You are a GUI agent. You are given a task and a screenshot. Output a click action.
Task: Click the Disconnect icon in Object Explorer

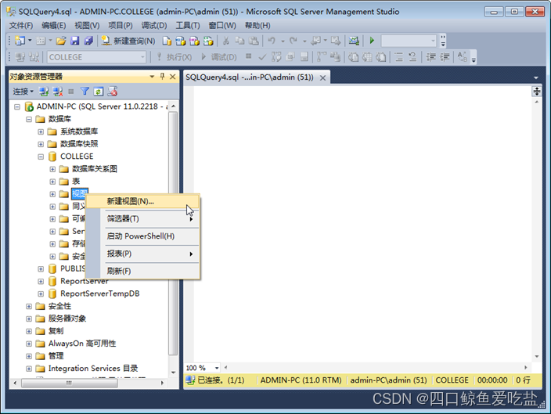[58, 92]
